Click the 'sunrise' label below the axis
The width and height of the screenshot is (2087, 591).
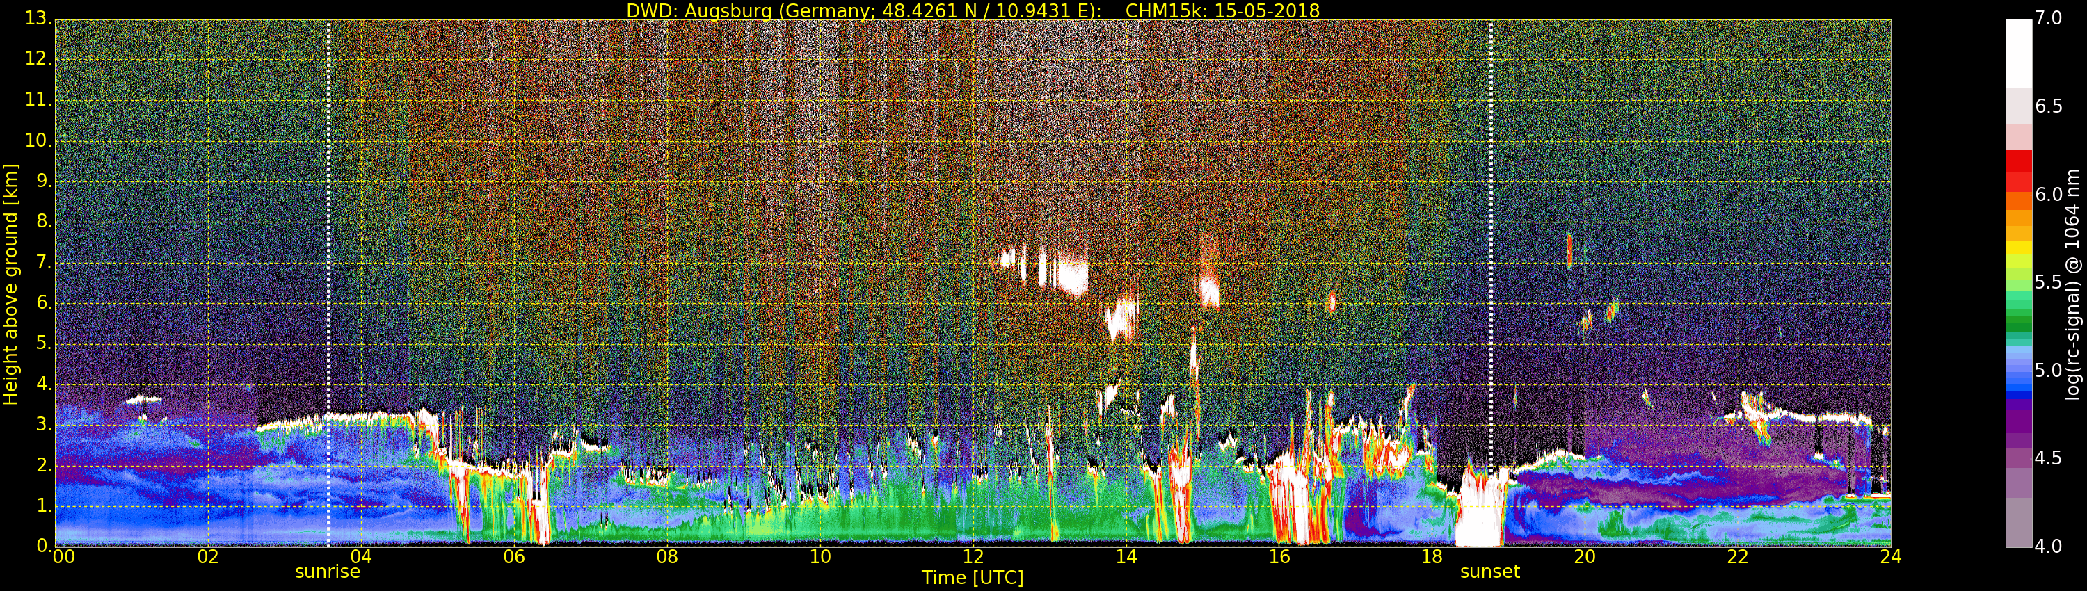(x=327, y=572)
